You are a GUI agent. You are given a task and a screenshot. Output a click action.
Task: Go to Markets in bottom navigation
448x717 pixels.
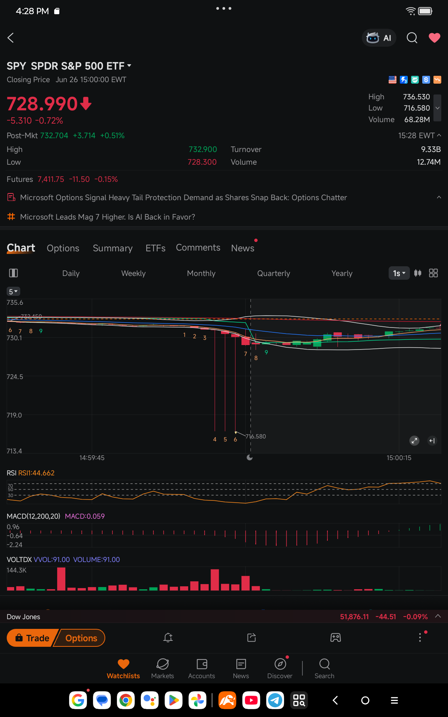pyautogui.click(x=162, y=668)
